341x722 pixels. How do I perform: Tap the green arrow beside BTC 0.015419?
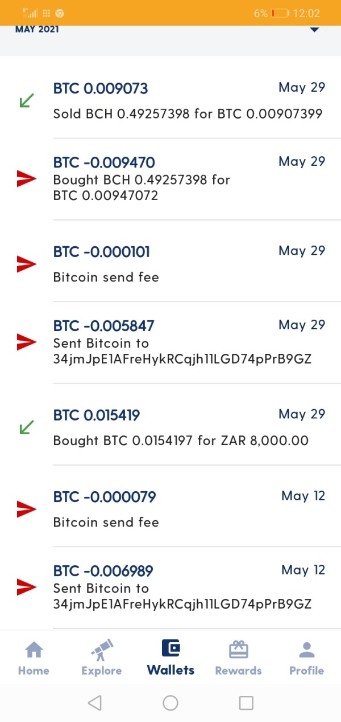(26, 427)
